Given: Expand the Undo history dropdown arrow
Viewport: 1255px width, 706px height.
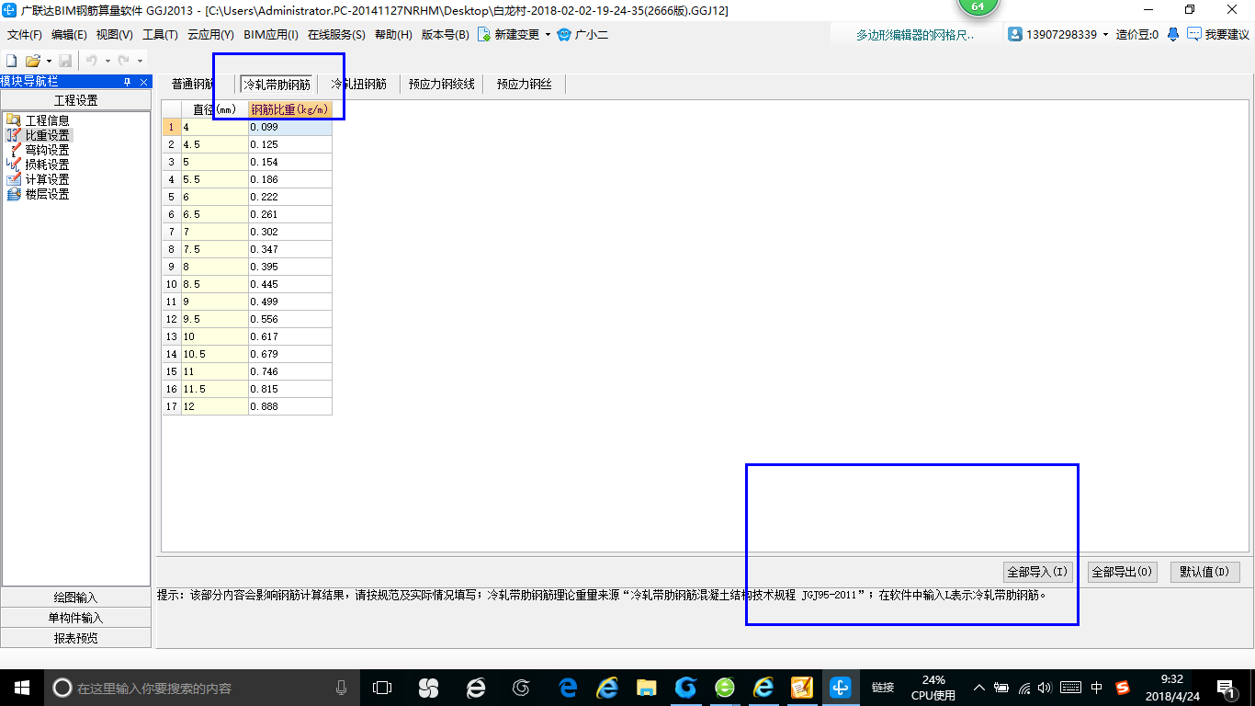Looking at the screenshot, I should (107, 62).
